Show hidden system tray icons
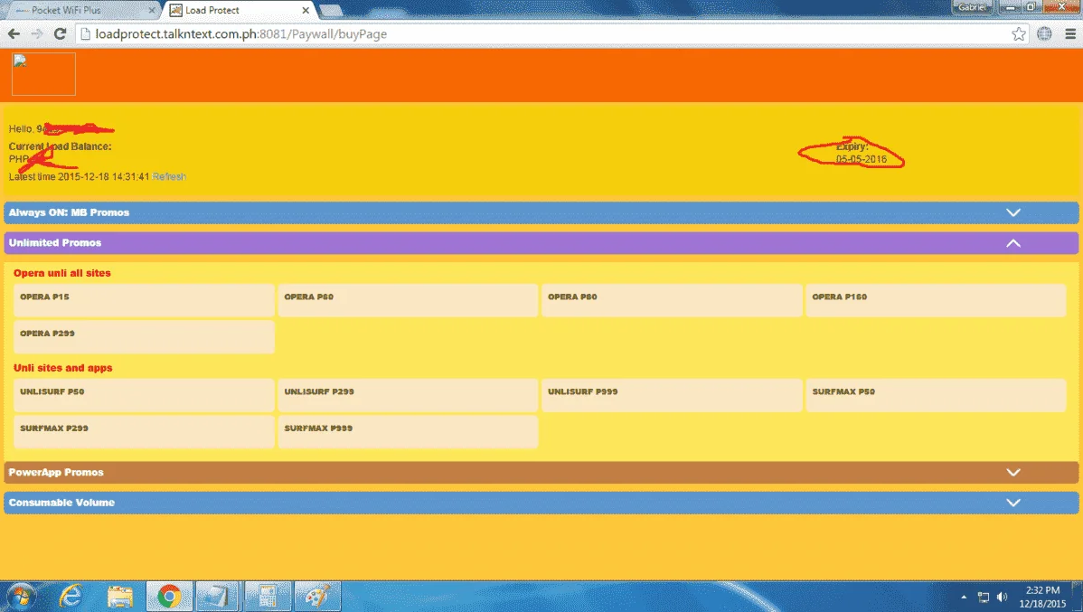Screen dimensions: 1083x612 [x=964, y=597]
